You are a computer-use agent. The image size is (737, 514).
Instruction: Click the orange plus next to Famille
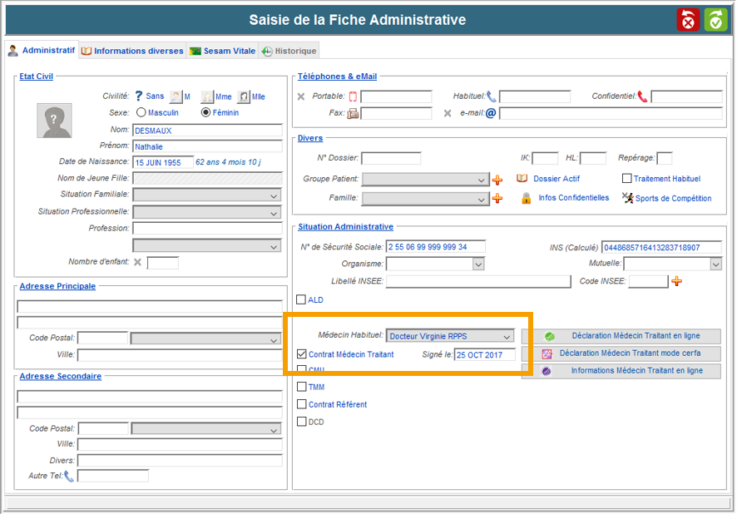[x=498, y=199]
